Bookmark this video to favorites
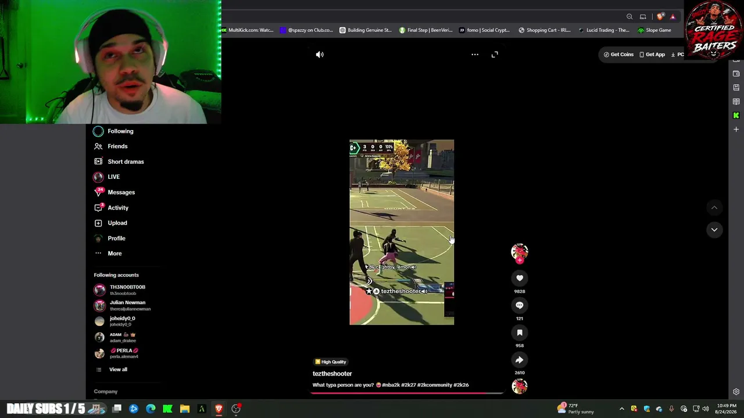 (520, 333)
